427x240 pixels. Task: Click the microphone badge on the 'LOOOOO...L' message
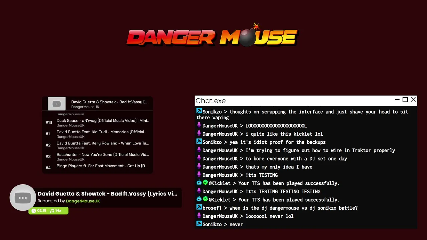click(199, 125)
